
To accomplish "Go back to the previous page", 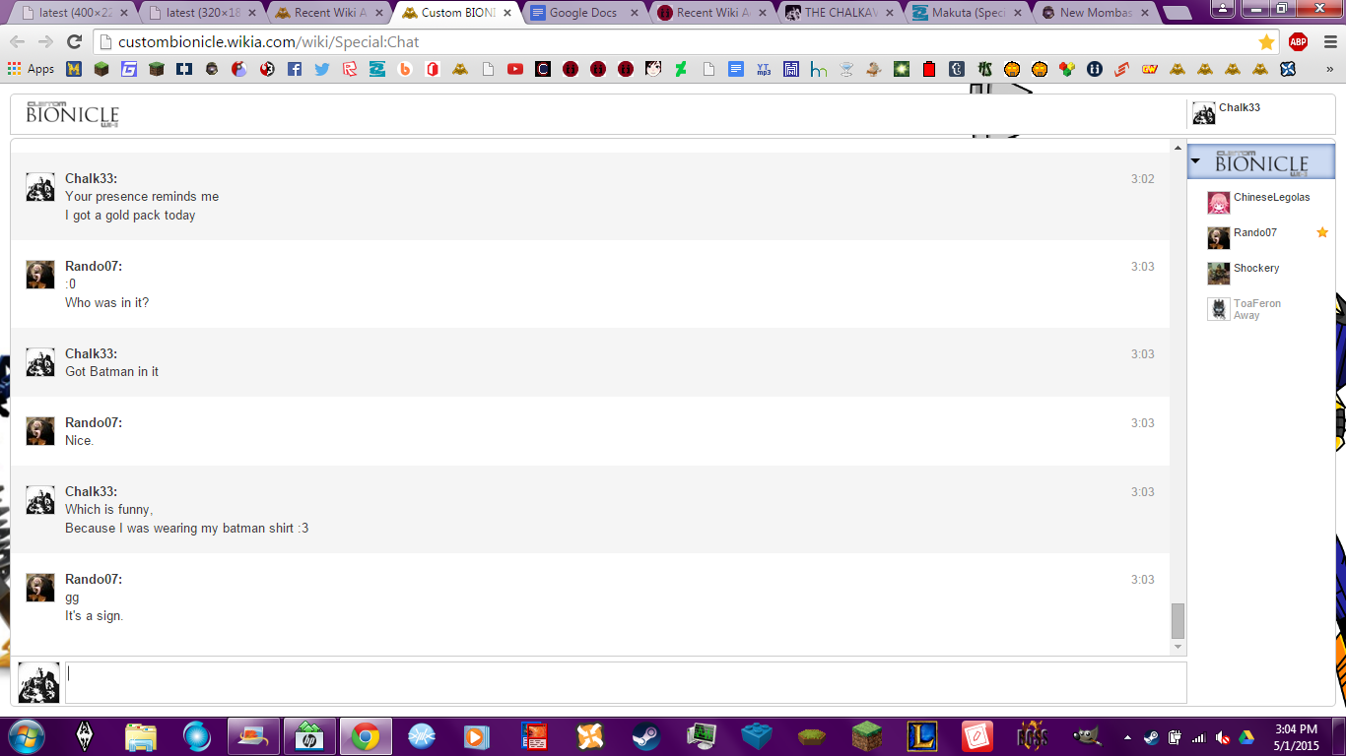I will [17, 41].
